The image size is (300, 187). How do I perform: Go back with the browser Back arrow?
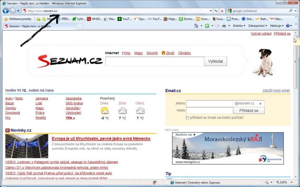tap(6, 11)
